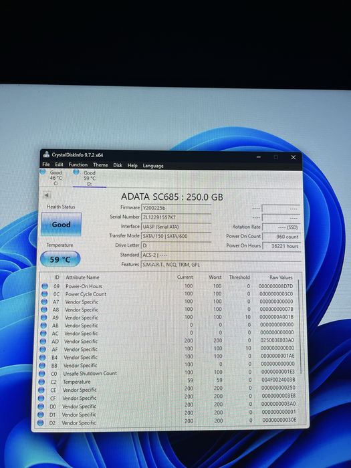
Task: Click the status icon of row D0
Action: [x=41, y=406]
